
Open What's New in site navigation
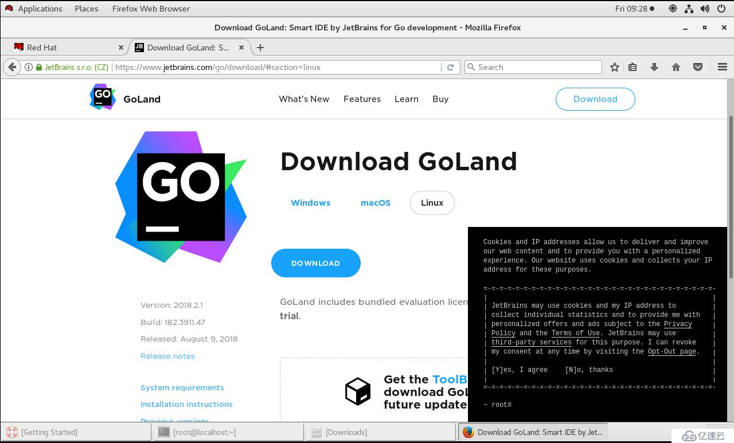click(304, 99)
